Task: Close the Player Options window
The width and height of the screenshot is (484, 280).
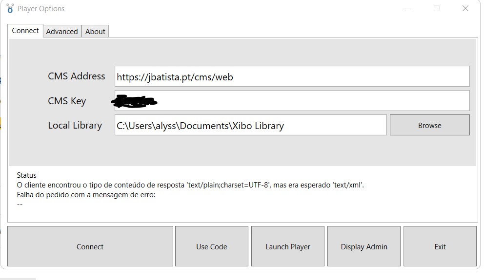Action: coord(465,9)
